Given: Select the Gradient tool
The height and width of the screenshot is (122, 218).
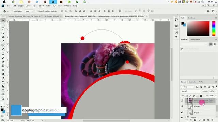Looking at the screenshot, I should (x=3, y=66).
